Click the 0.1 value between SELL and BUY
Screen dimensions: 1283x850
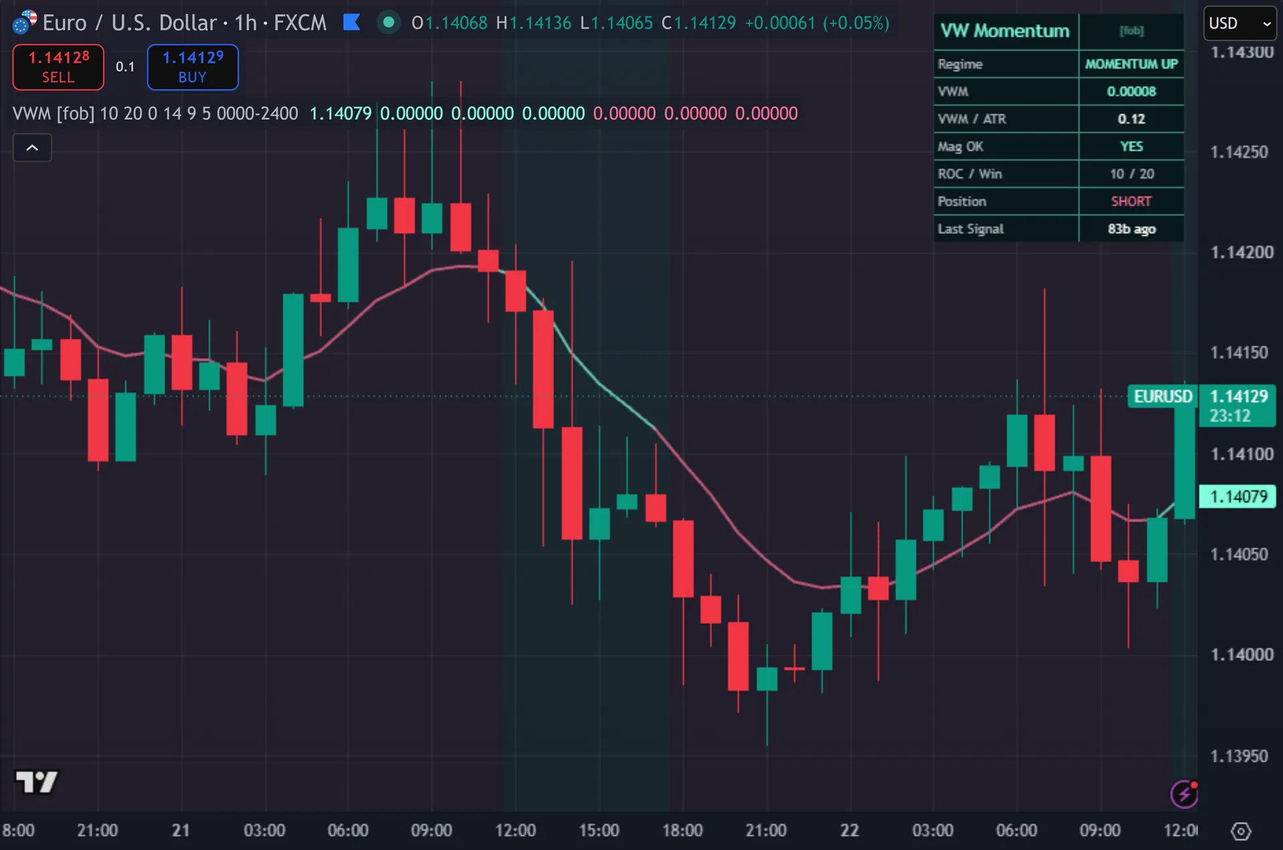125,67
